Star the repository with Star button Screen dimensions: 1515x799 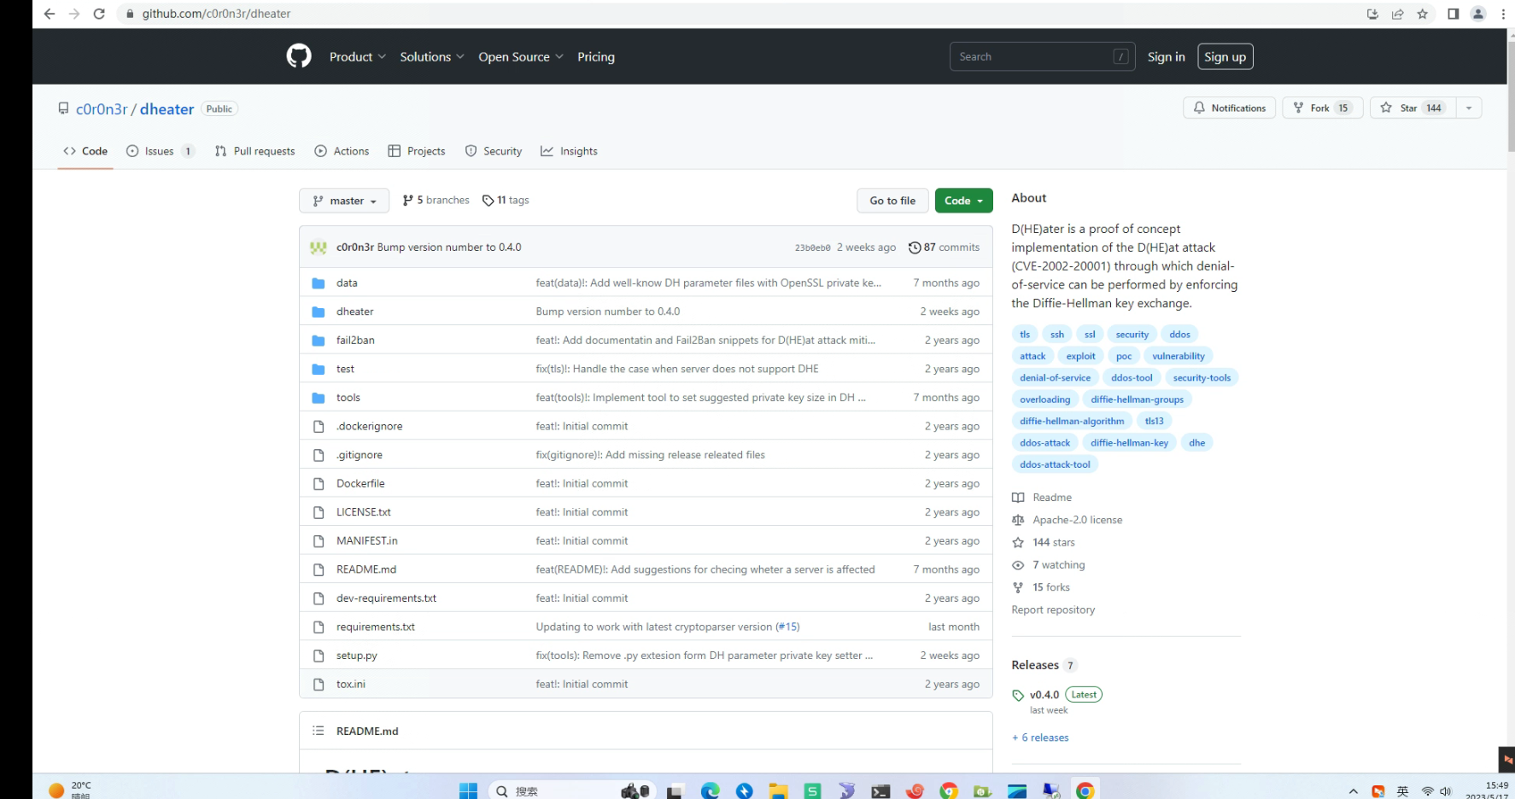pyautogui.click(x=1413, y=108)
